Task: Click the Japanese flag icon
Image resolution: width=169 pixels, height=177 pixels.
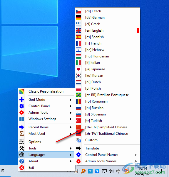Action: pyautogui.click(x=78, y=69)
